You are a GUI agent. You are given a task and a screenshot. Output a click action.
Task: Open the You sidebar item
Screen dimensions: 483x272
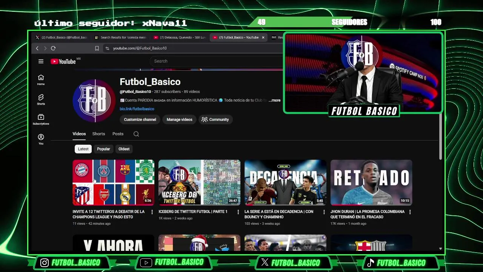click(x=41, y=139)
